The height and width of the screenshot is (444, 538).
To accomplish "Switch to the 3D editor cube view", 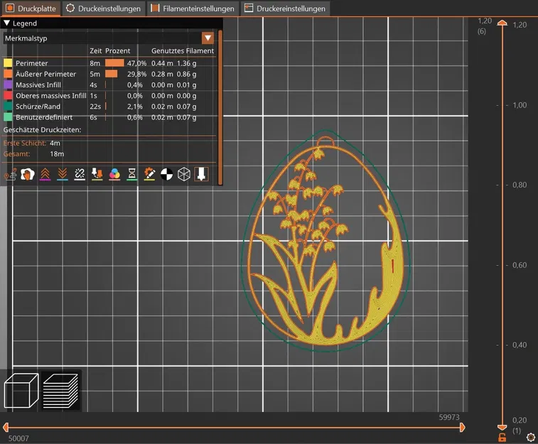I will click(21, 391).
